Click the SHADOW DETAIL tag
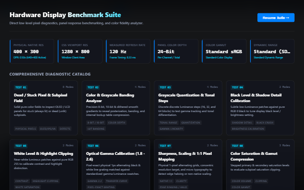Viewport: 304px width, 190px height. click(242, 123)
